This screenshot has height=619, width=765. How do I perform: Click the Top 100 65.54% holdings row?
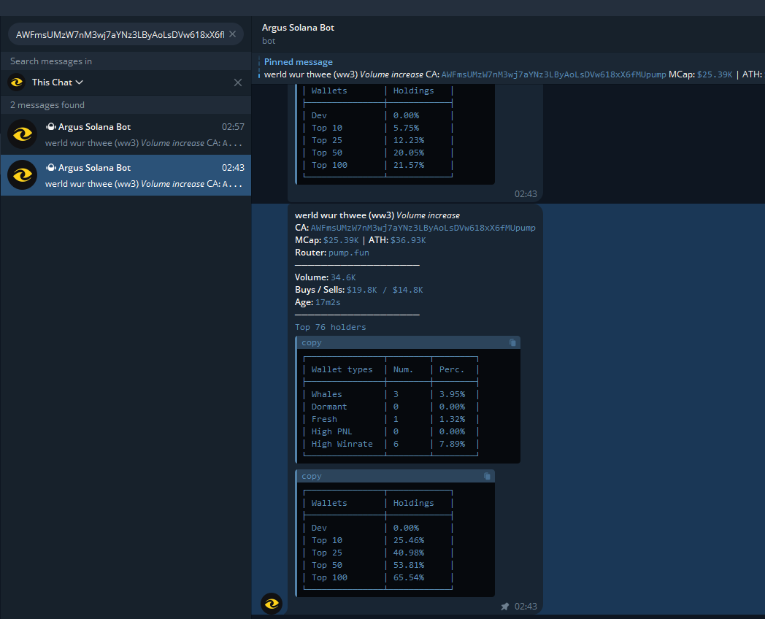pos(377,577)
